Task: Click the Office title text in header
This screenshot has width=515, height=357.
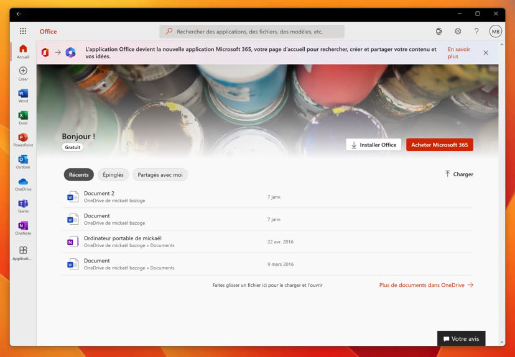Action: pos(49,32)
